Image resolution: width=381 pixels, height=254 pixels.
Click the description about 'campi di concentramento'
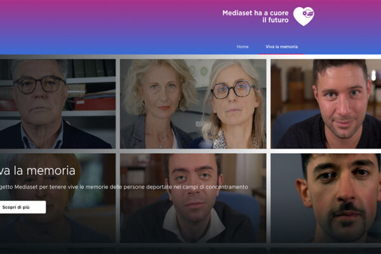pos(124,187)
